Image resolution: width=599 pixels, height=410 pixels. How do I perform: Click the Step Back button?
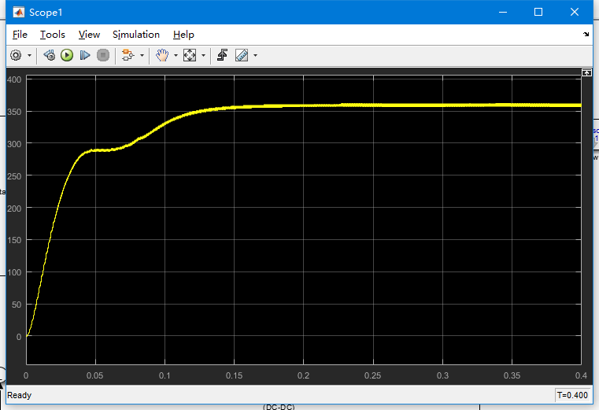click(x=49, y=56)
